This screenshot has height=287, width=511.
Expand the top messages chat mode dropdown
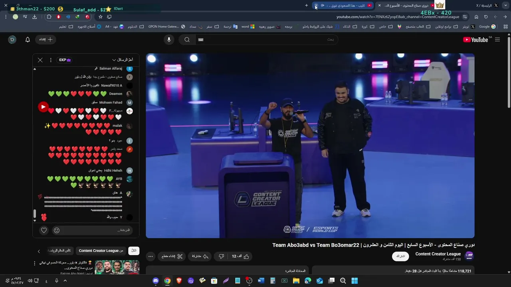click(123, 60)
